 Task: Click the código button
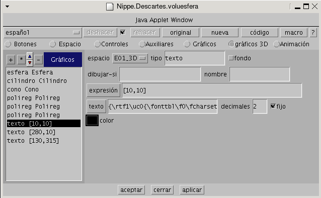pyautogui.click(x=260, y=33)
